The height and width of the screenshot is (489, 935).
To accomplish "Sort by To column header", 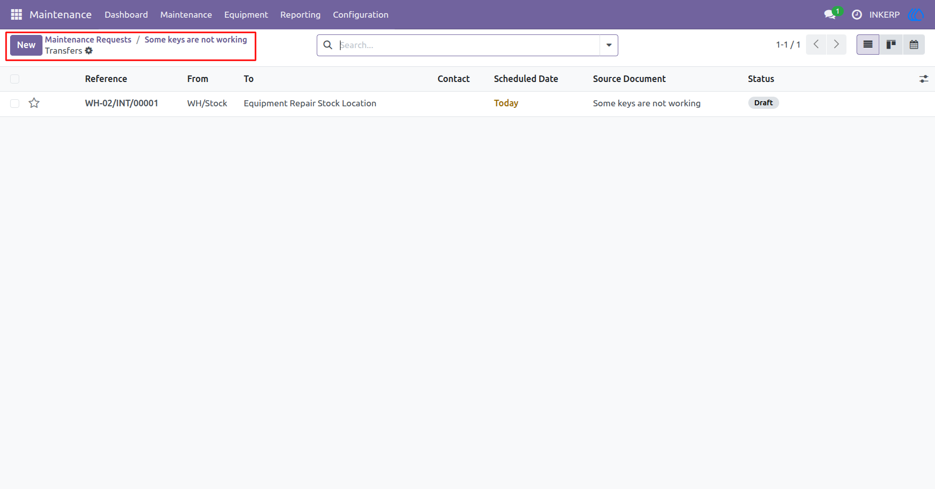I will point(248,79).
